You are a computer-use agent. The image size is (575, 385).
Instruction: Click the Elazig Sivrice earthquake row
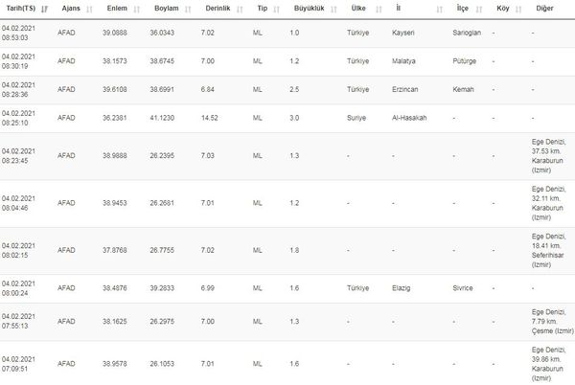click(x=287, y=288)
